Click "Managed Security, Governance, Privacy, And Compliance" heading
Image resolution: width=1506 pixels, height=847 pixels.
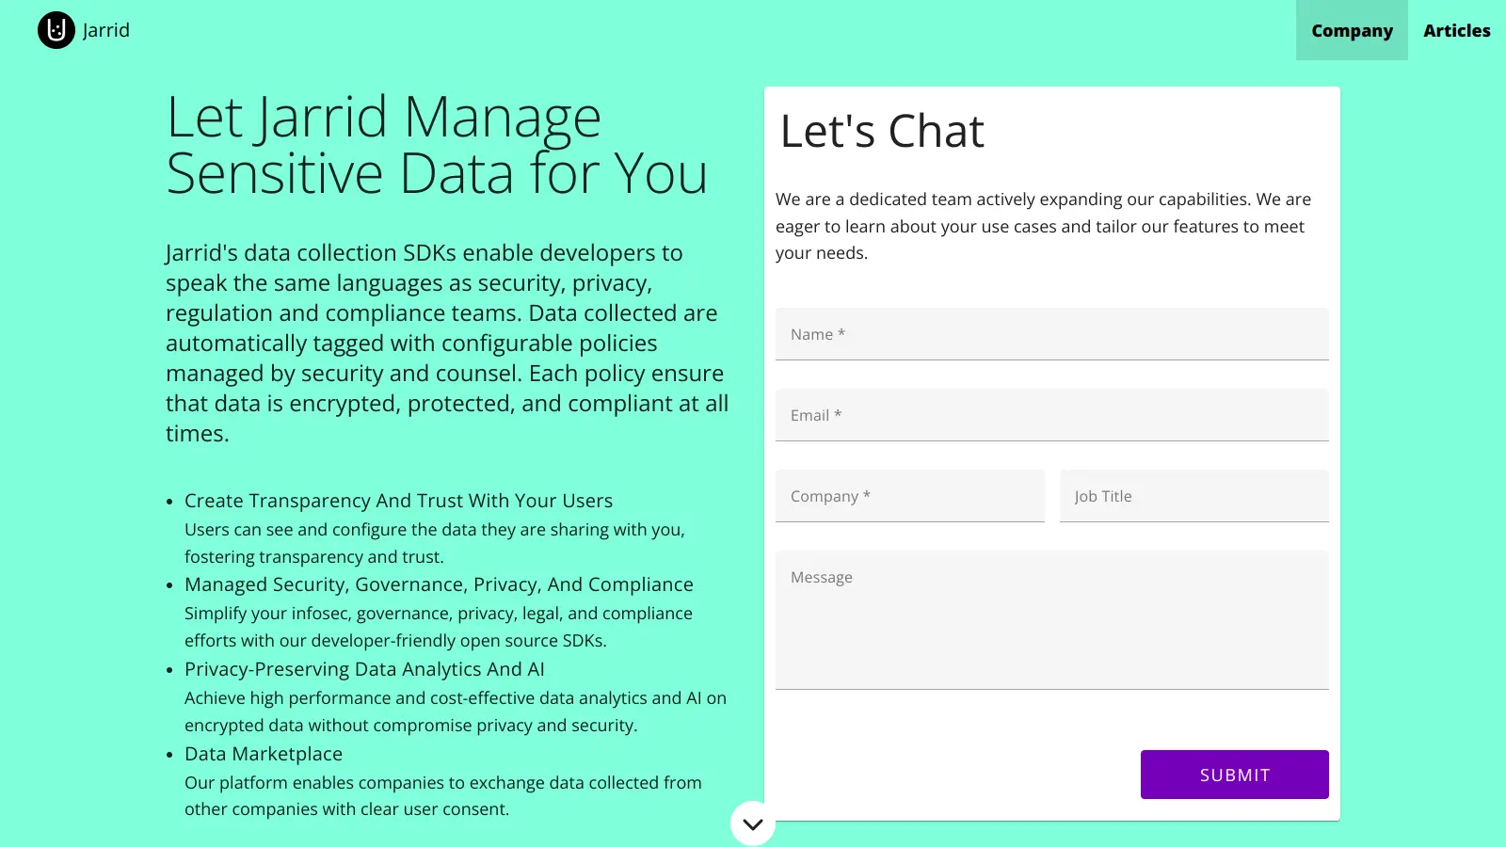point(439,584)
